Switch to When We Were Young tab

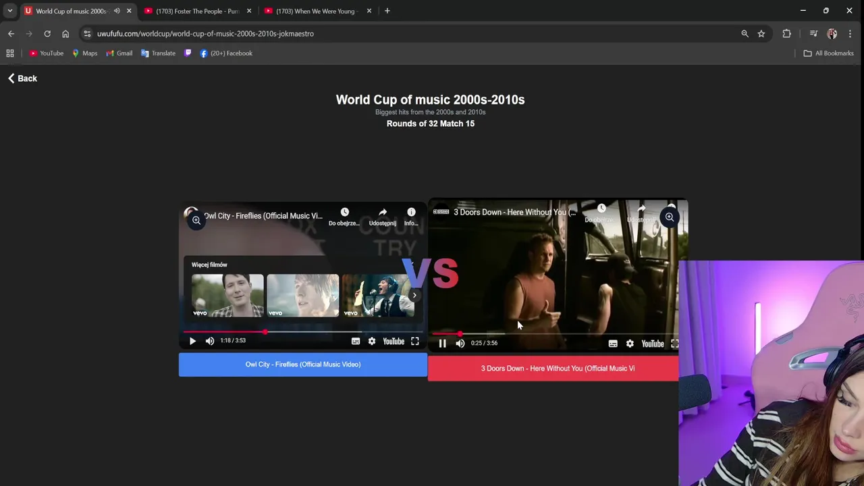tap(317, 11)
